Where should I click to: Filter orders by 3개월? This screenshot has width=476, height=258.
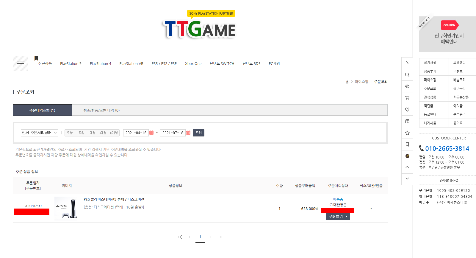point(103,133)
